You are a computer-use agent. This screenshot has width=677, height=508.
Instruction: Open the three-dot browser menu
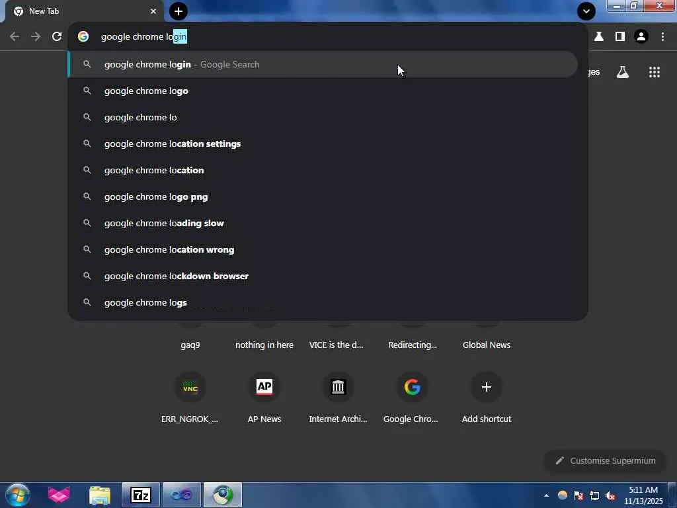[x=662, y=37]
